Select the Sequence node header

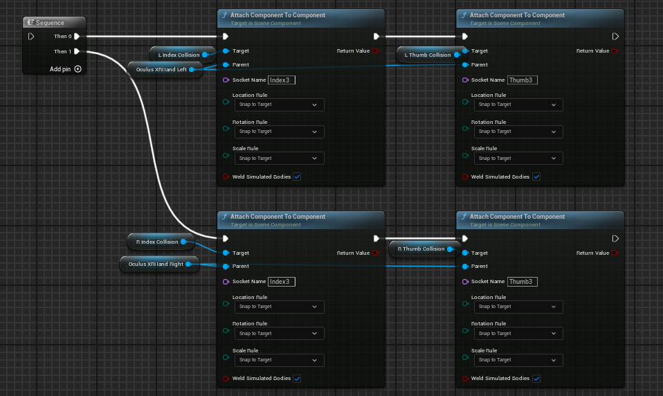click(x=54, y=22)
